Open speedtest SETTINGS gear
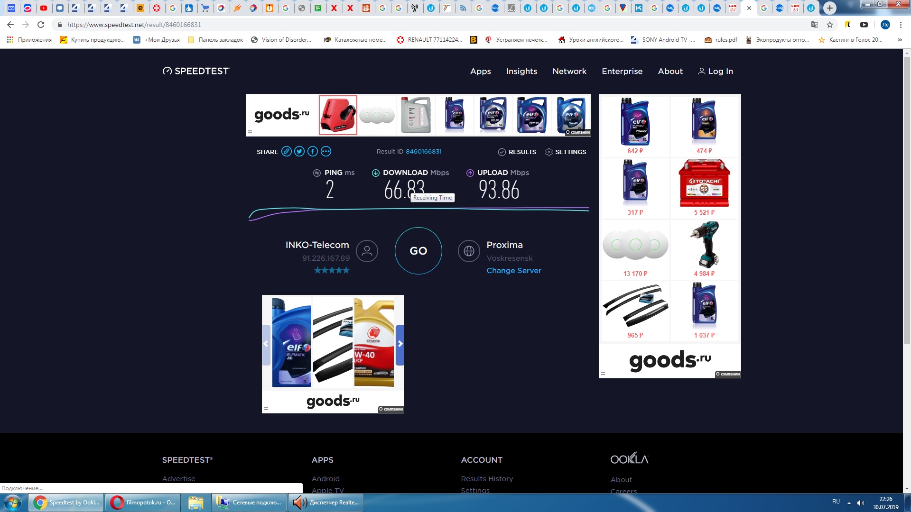Viewport: 911px width, 512px height. (566, 152)
